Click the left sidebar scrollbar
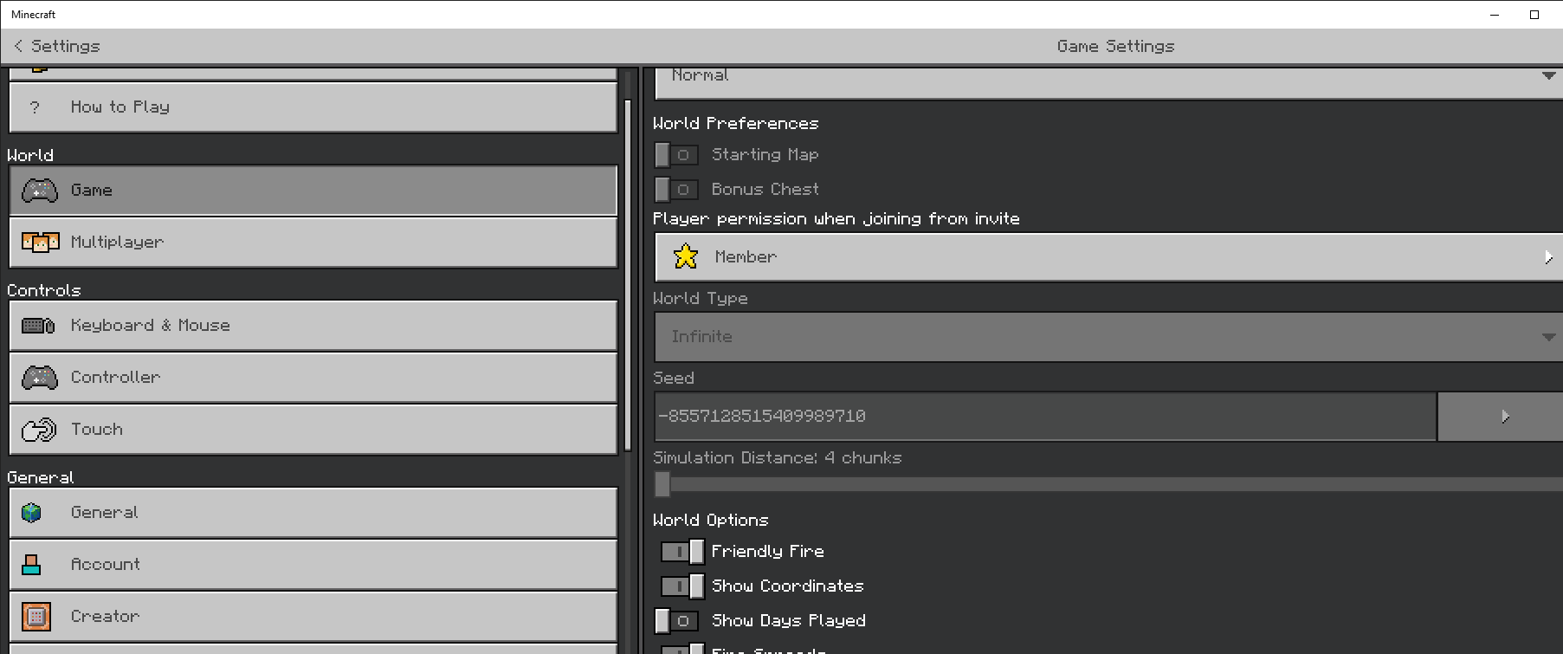 tap(628, 275)
